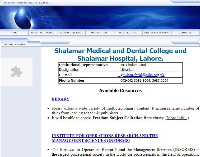Go to News and Events page
The image size is (200, 157).
(43, 33)
